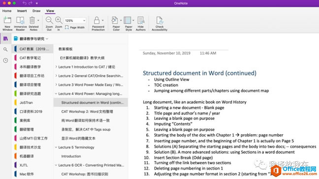Switch to the Draw tab
Image resolution: width=319 pixels, height=179 pixels.
[x=36, y=11]
